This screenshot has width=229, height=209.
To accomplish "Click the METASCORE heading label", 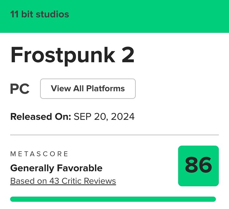I will click(x=39, y=154).
